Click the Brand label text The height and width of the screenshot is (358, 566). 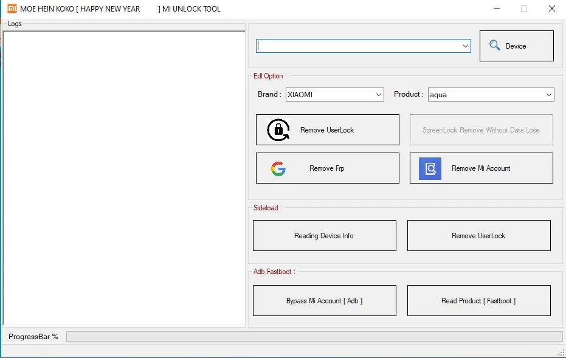(269, 94)
